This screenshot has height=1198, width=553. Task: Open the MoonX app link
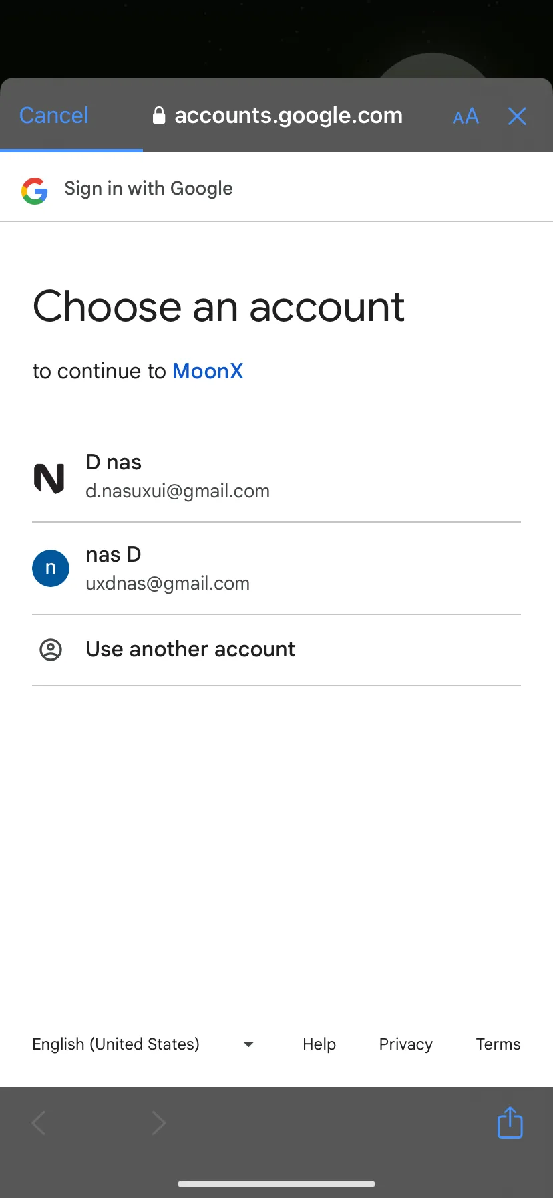pyautogui.click(x=208, y=371)
